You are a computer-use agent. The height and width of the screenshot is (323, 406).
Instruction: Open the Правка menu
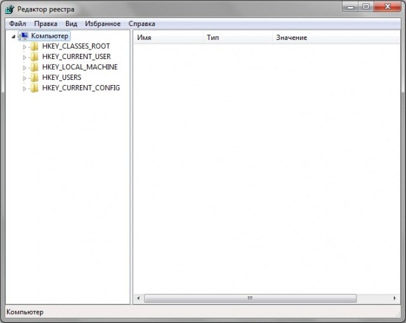46,23
